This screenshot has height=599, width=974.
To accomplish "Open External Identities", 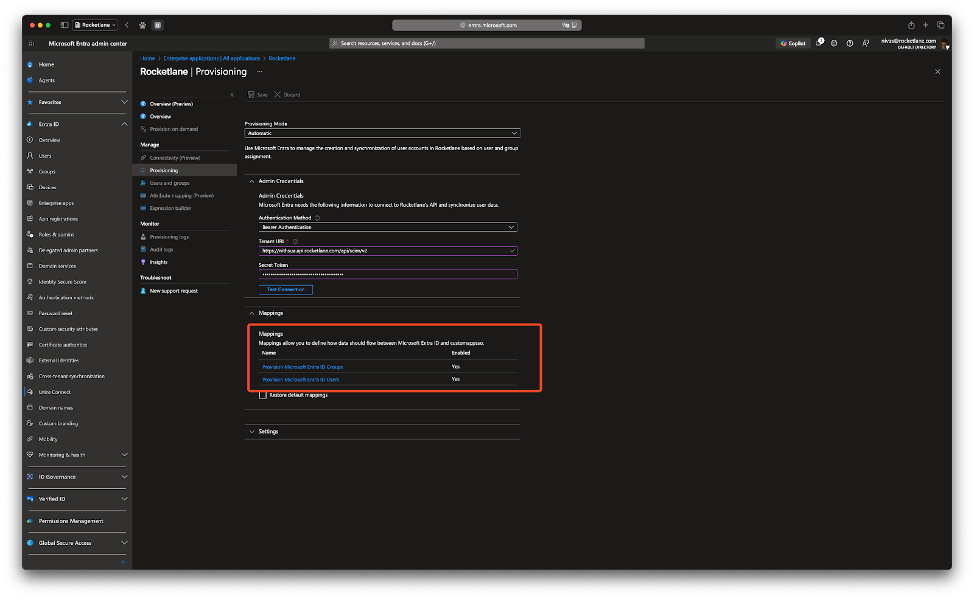I will click(x=58, y=361).
